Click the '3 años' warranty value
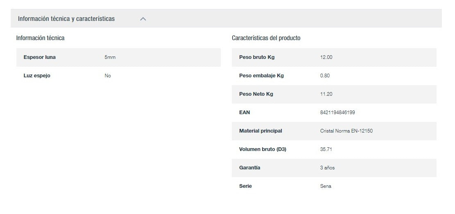This screenshot has width=455, height=214. pyautogui.click(x=327, y=168)
